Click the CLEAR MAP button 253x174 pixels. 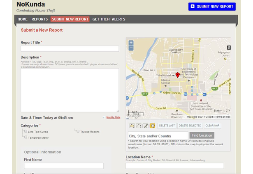click(212, 126)
